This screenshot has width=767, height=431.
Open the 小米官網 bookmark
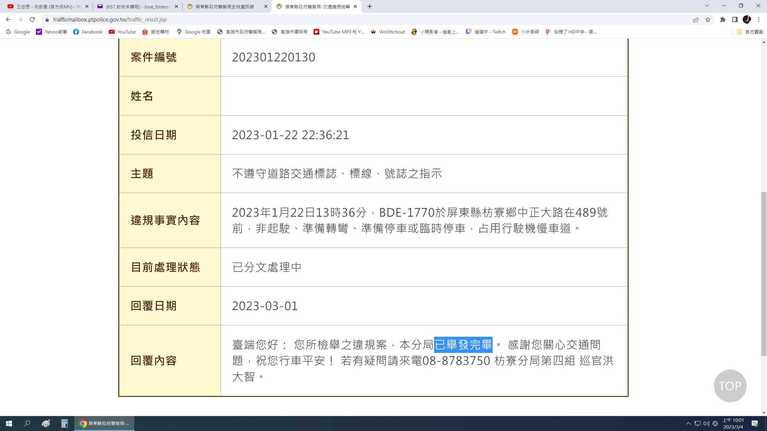coord(526,32)
